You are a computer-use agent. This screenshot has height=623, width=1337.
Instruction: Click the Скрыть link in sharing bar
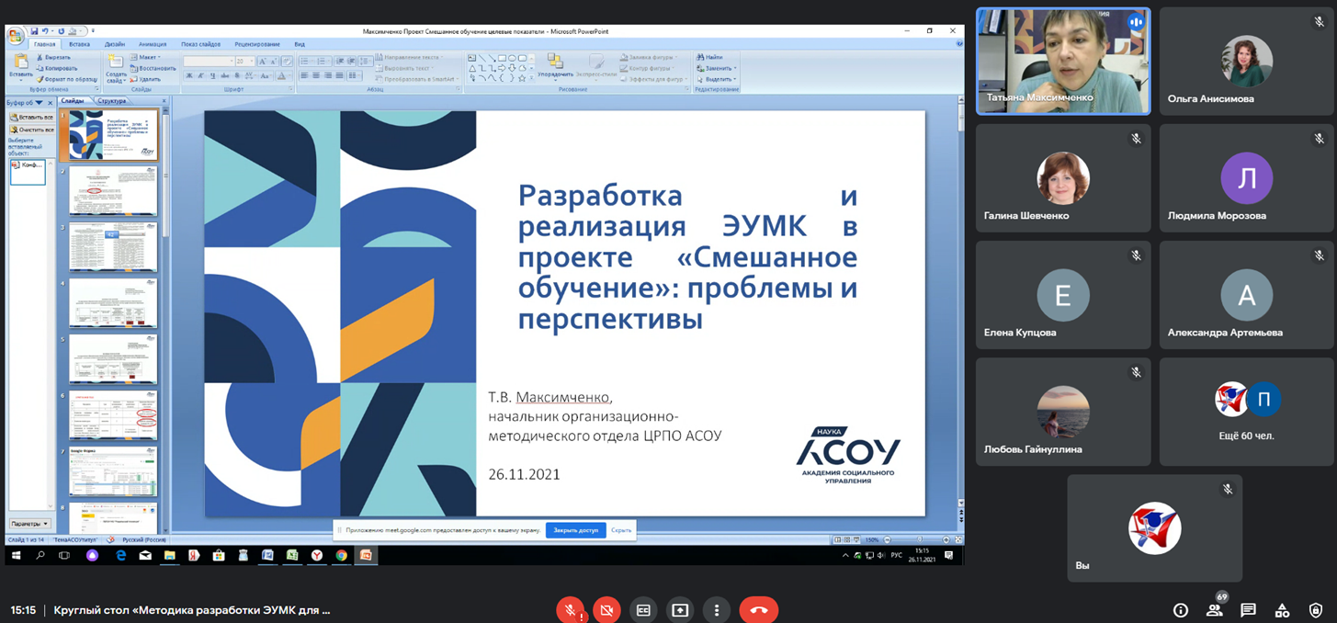point(621,530)
